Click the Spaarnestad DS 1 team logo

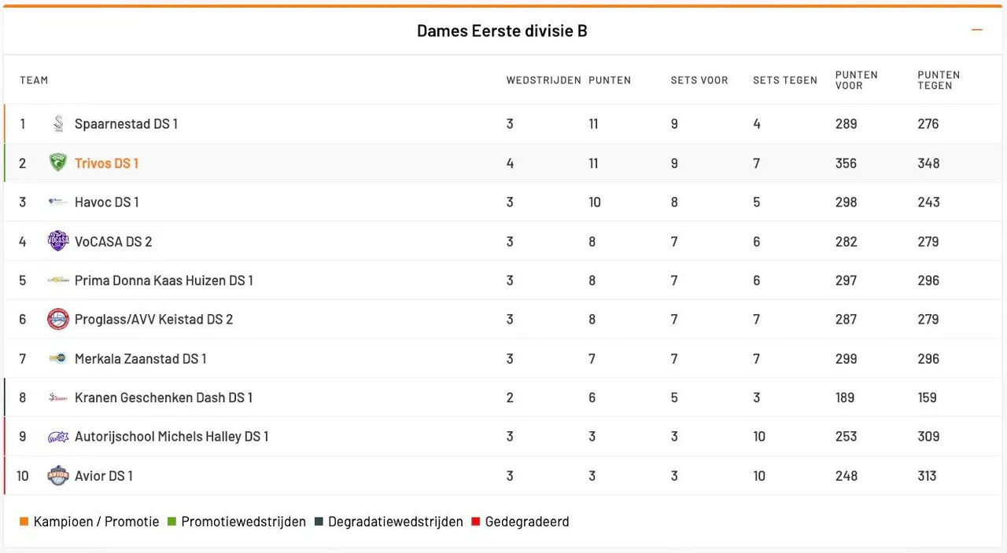click(58, 124)
